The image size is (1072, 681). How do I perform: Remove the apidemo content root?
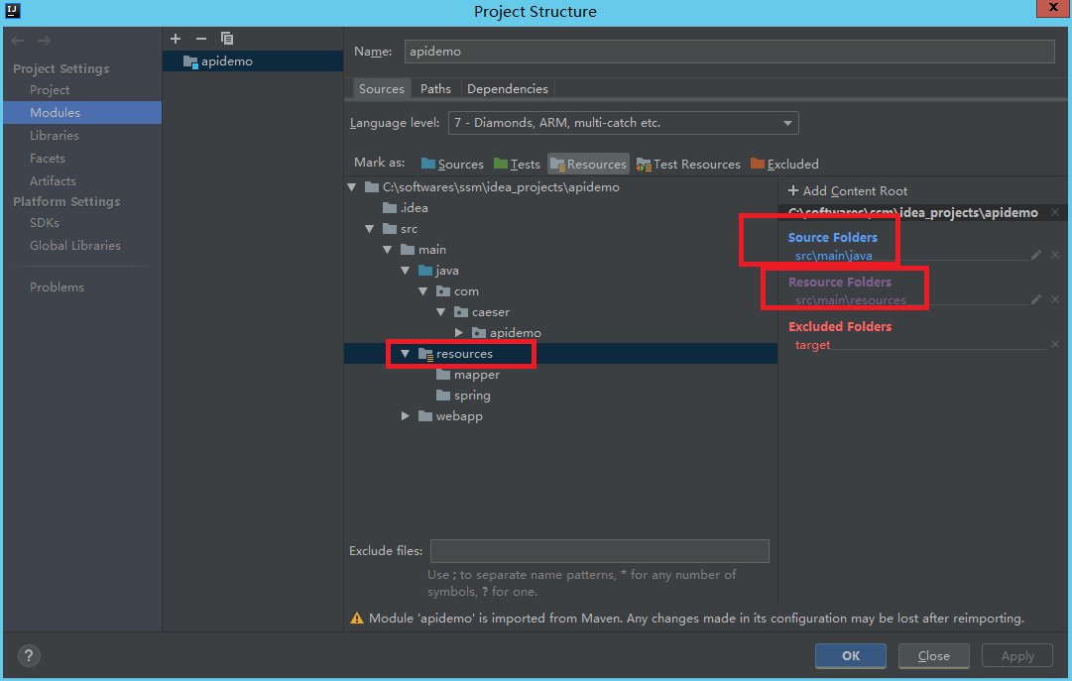click(1055, 213)
